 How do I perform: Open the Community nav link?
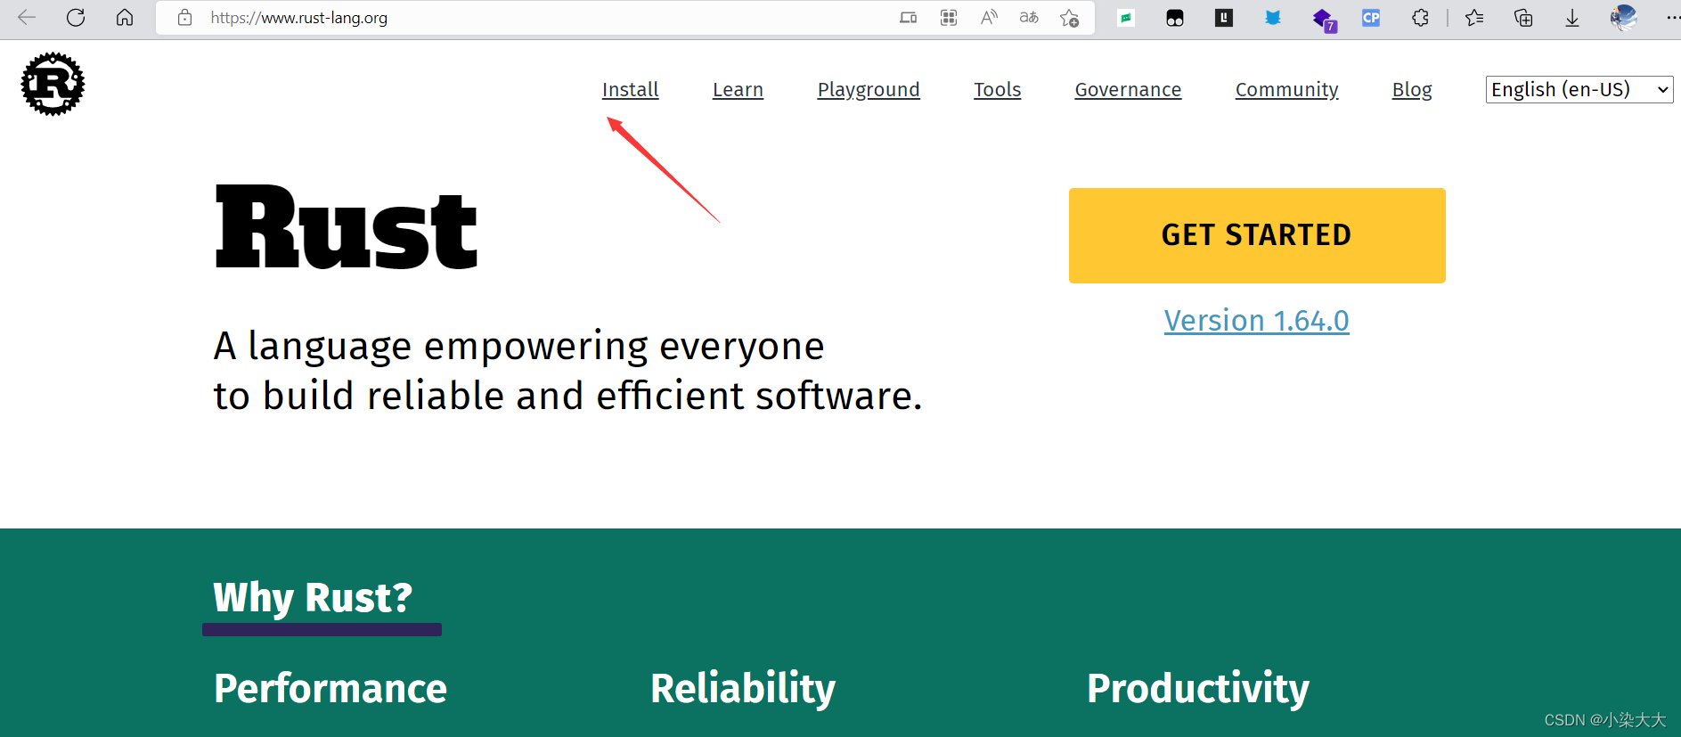click(1286, 90)
